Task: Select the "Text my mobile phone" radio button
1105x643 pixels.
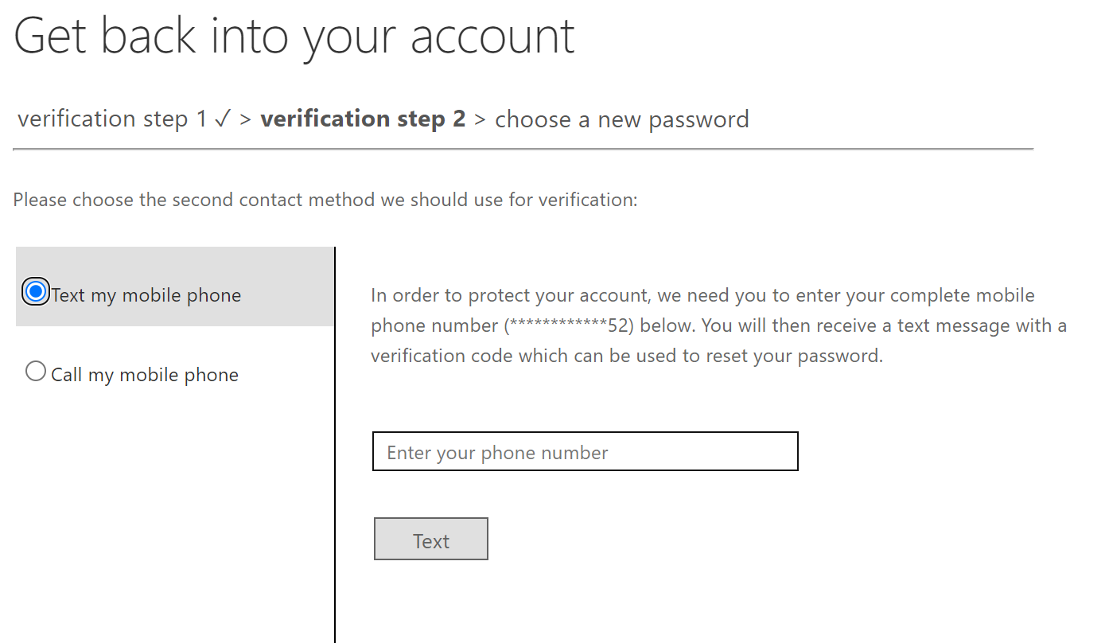Action: (36, 292)
